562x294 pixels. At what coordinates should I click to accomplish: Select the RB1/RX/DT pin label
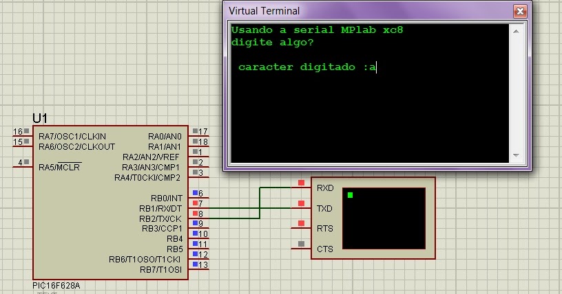tap(160, 209)
